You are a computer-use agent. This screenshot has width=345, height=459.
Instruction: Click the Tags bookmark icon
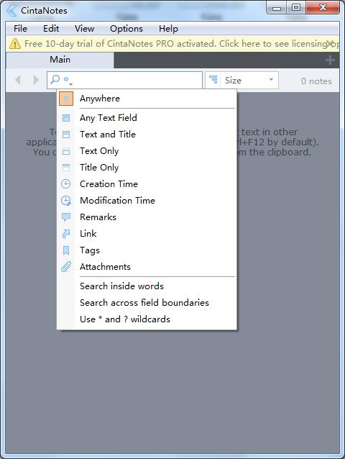click(66, 250)
